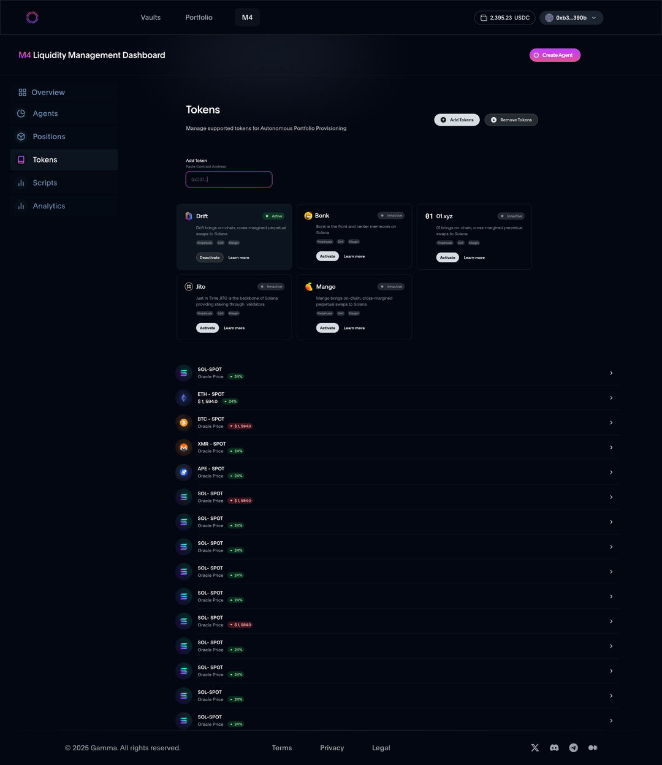662x765 pixels.
Task: Click the Bonk token logo
Action: [x=308, y=216]
